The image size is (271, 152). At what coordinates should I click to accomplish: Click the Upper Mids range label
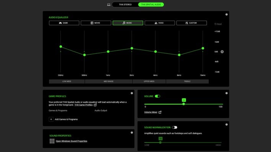pos(149,81)
